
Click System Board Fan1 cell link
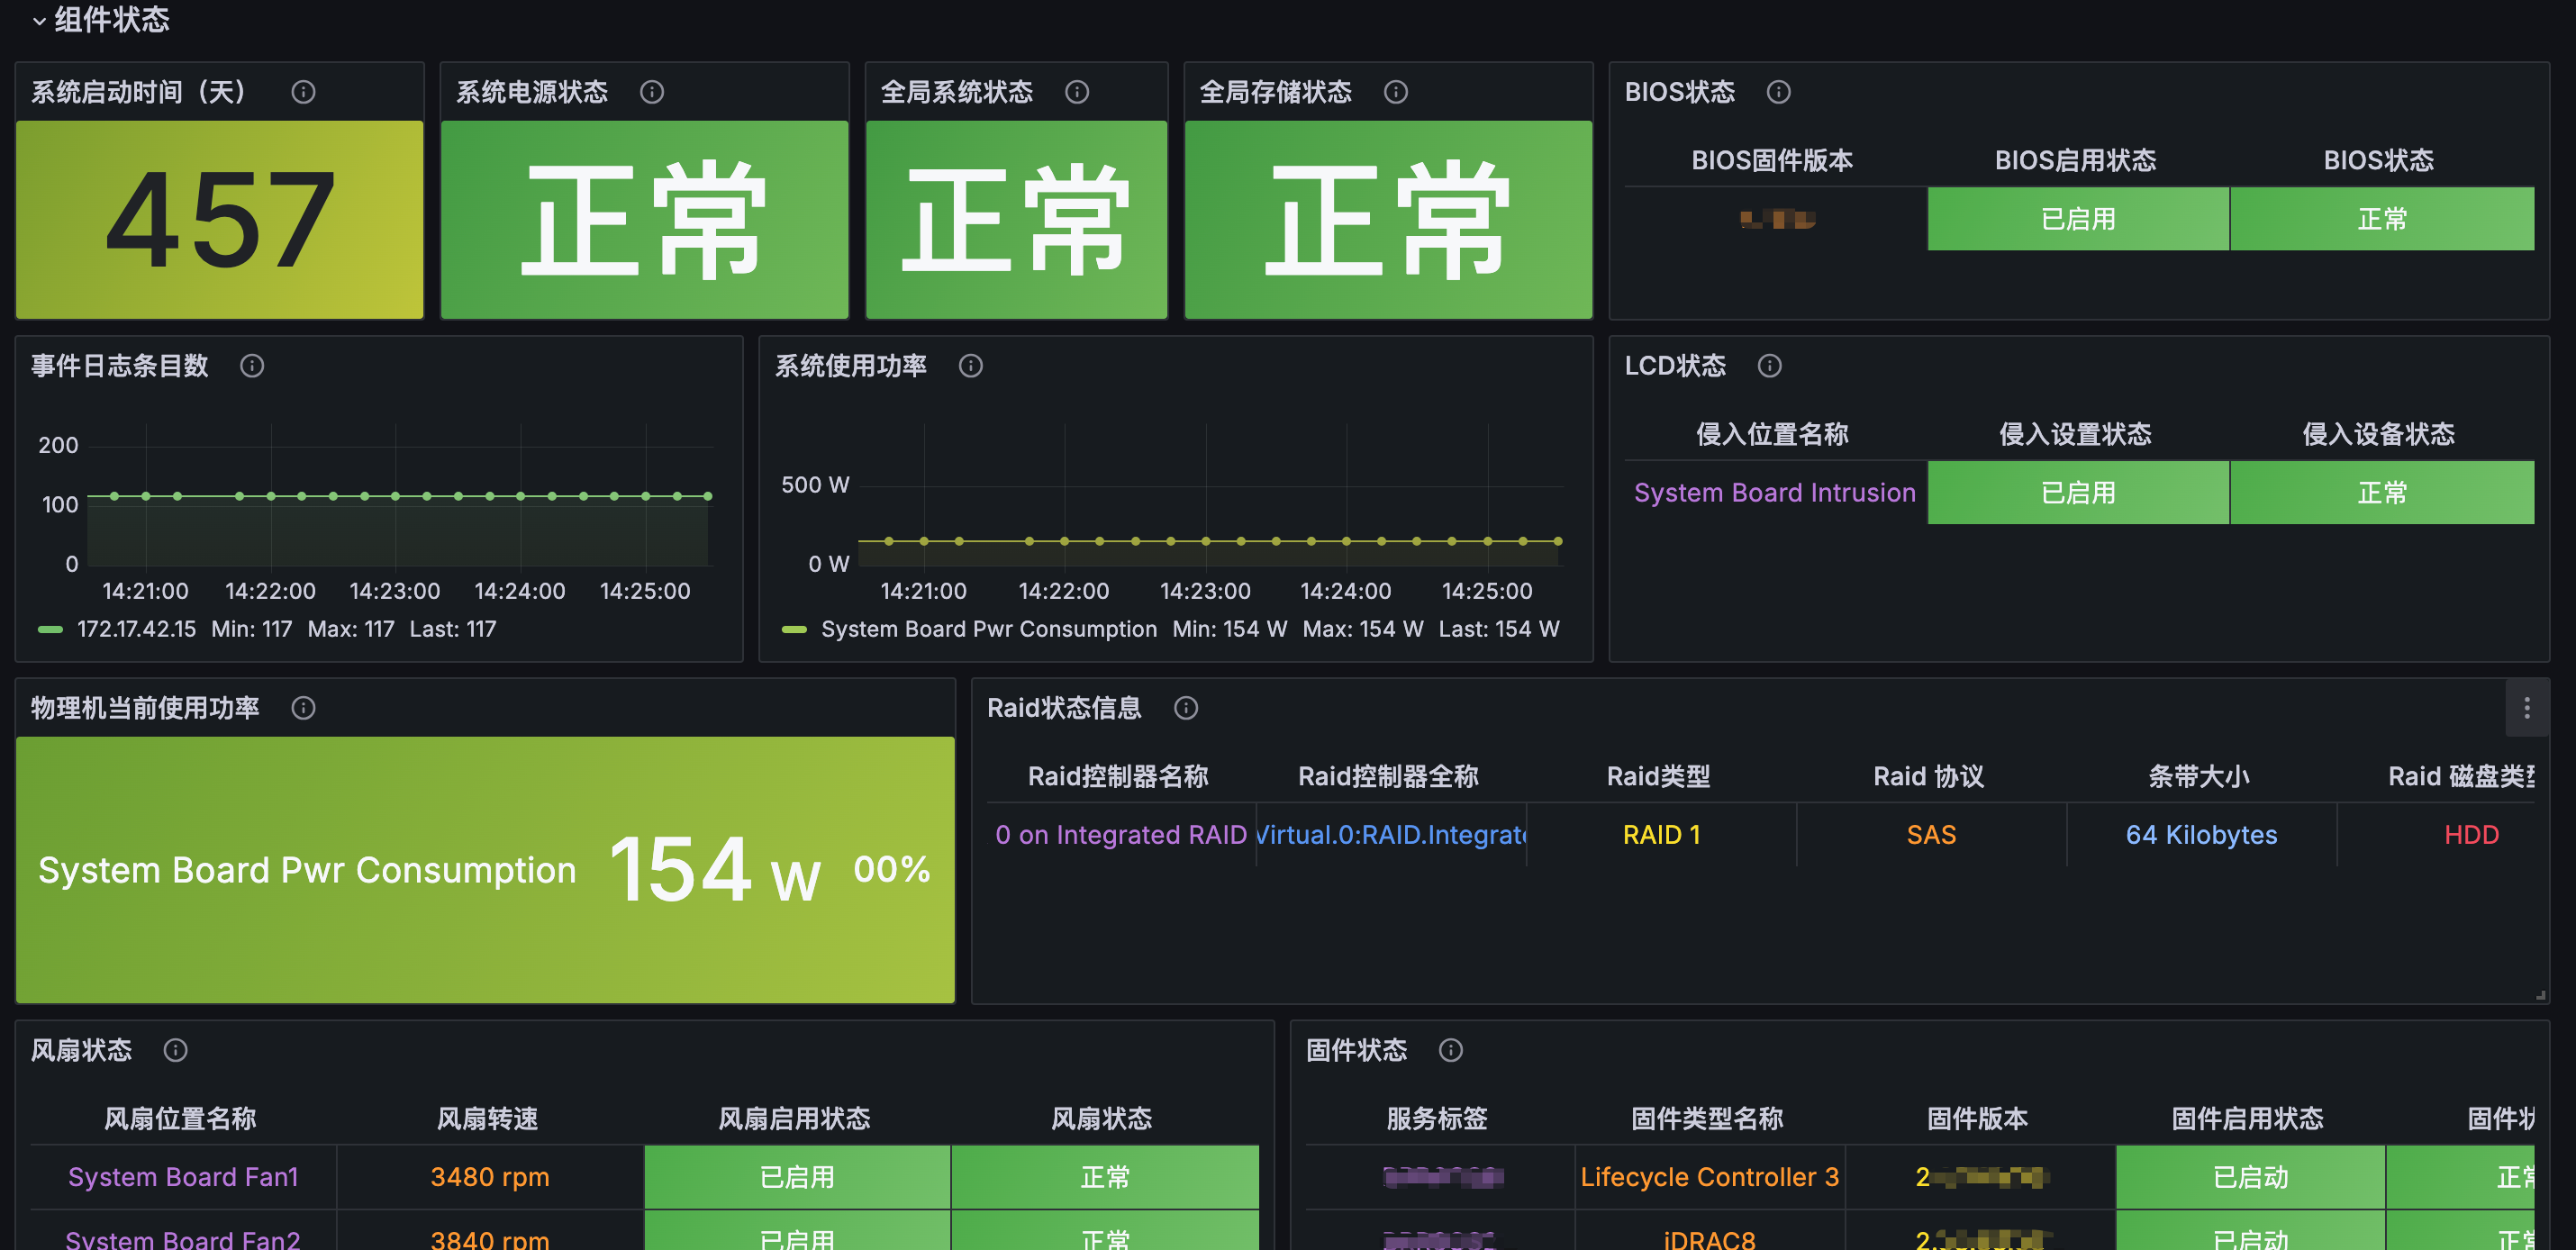pyautogui.click(x=183, y=1177)
